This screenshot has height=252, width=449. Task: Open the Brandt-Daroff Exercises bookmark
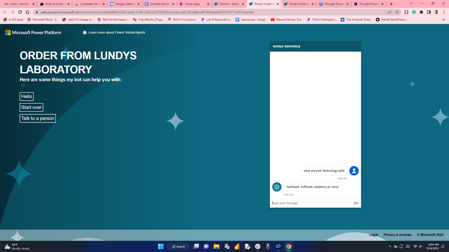click(x=392, y=20)
